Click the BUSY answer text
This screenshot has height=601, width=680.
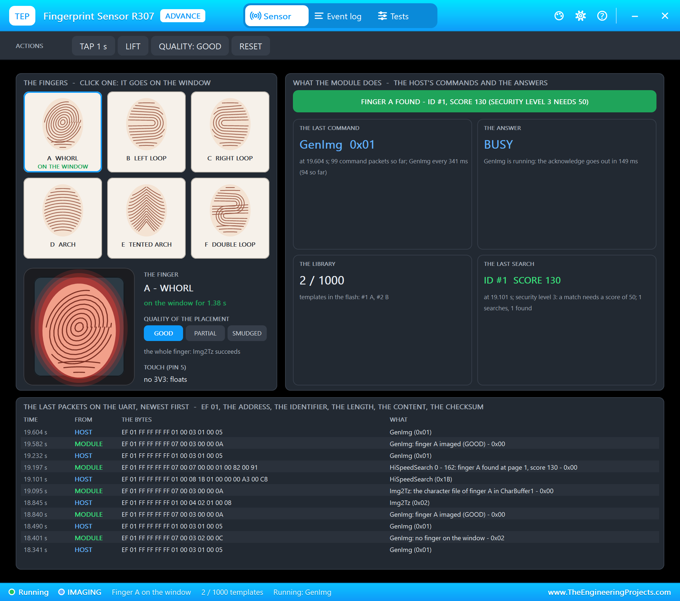(498, 145)
